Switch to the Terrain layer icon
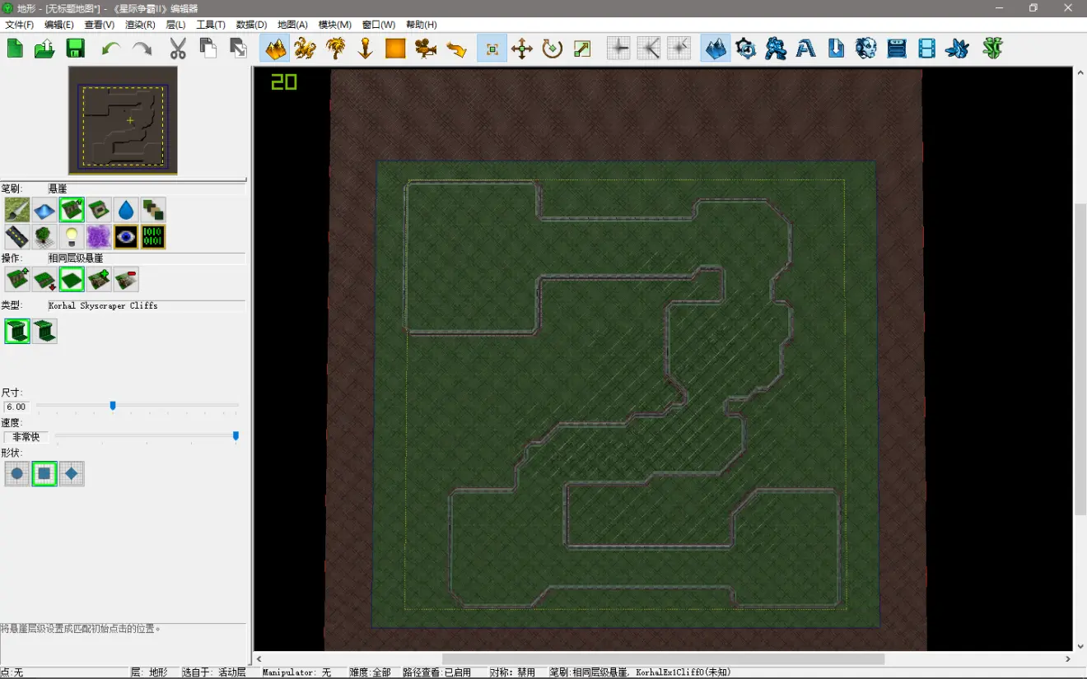The height and width of the screenshot is (679, 1087). 275,49
